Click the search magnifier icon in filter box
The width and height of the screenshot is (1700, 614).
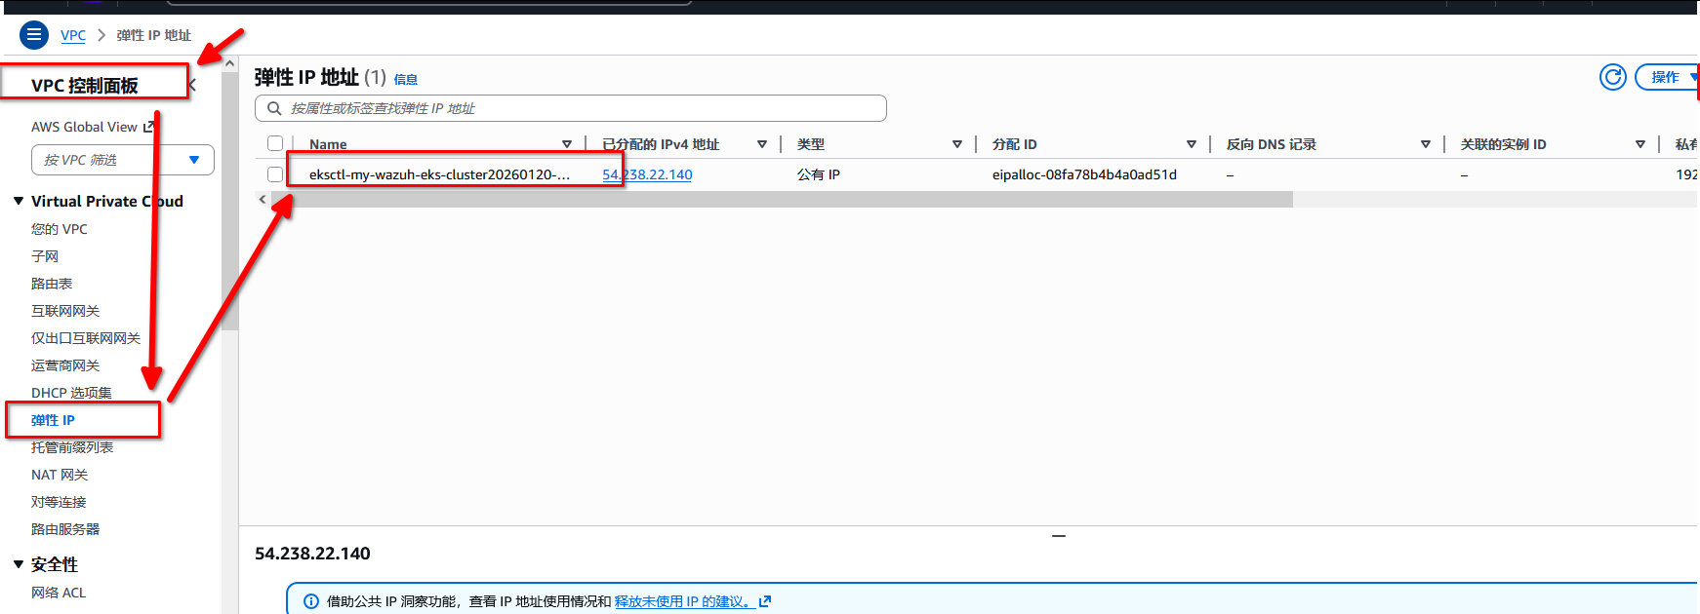(x=275, y=108)
